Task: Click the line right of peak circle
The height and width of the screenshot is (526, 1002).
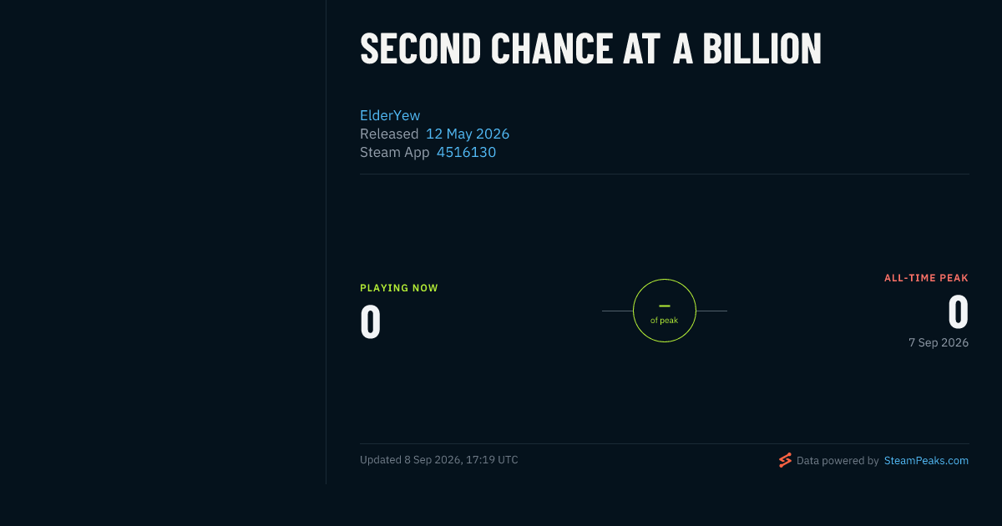Action: (711, 311)
